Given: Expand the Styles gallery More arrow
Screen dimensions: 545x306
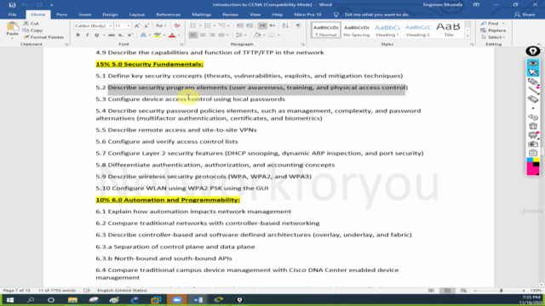Looking at the screenshot, I should (468, 36).
